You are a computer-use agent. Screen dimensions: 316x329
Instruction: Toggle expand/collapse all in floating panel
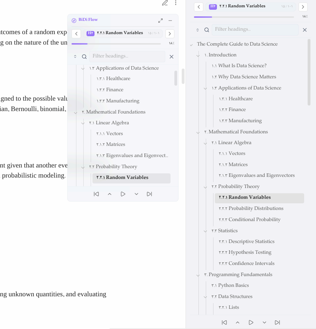[75, 57]
